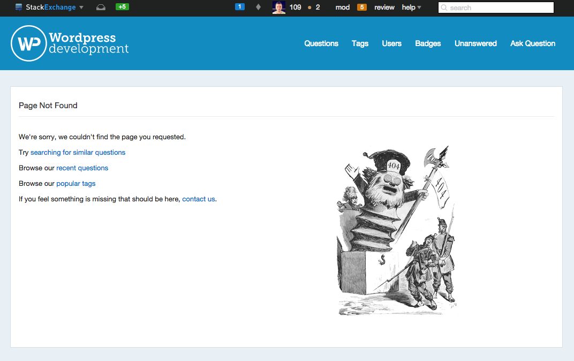Go to the Users tab
This screenshot has width=574, height=361.
click(x=391, y=43)
